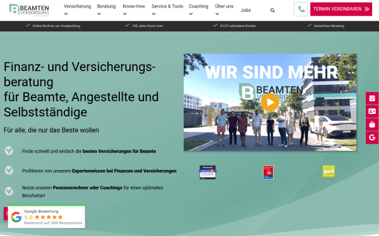
Task: Click checkmark next to '150 Jahre Know How'
Action: coord(127,25)
